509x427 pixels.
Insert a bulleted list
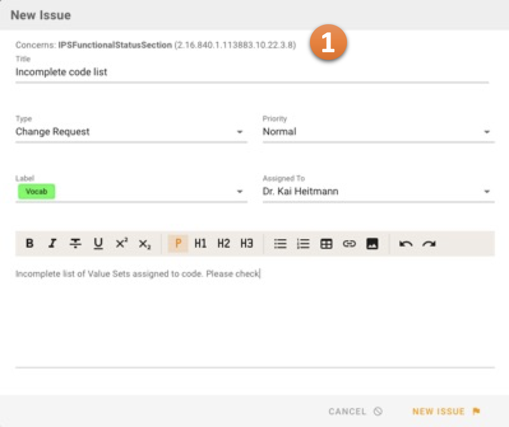280,243
